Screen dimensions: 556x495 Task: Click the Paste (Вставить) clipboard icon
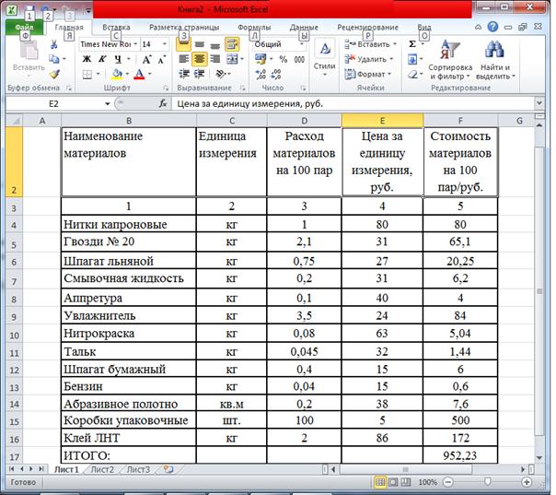(x=29, y=57)
